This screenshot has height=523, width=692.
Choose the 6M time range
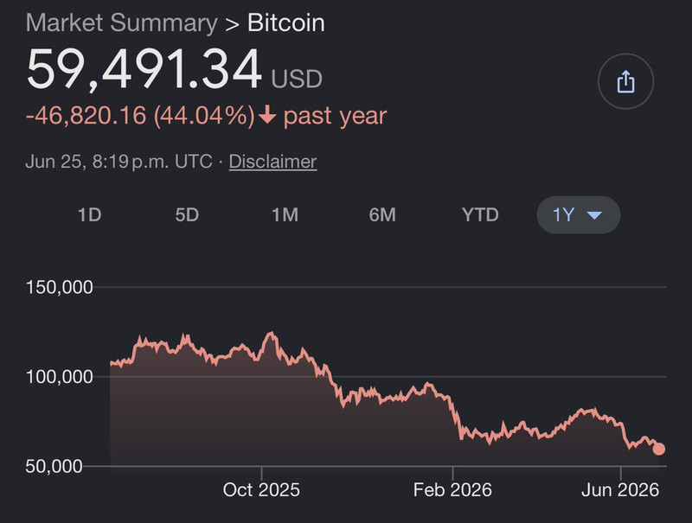pos(382,215)
